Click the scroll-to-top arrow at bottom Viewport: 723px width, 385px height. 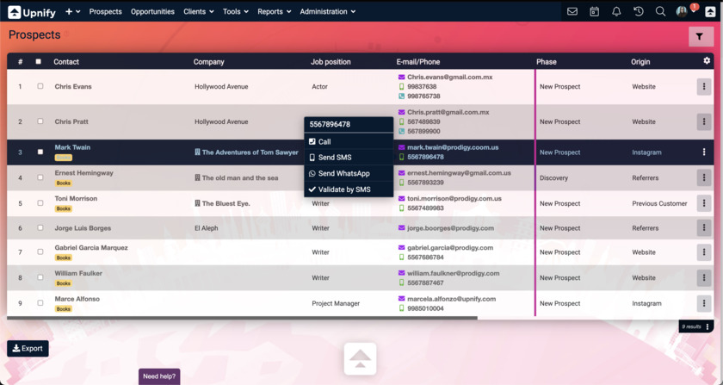pos(360,358)
